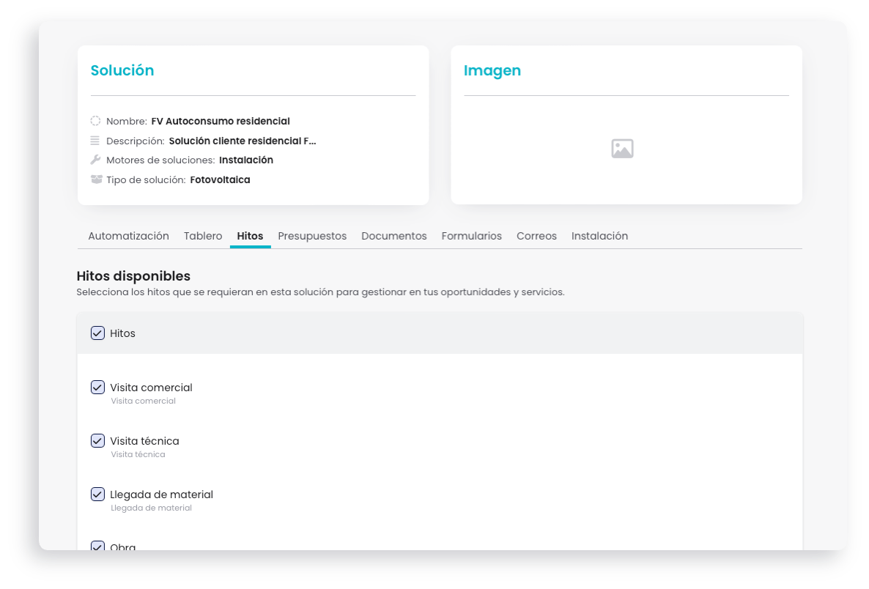The height and width of the screenshot is (589, 869).
Task: Open the Automatización tab
Action: [x=128, y=236]
